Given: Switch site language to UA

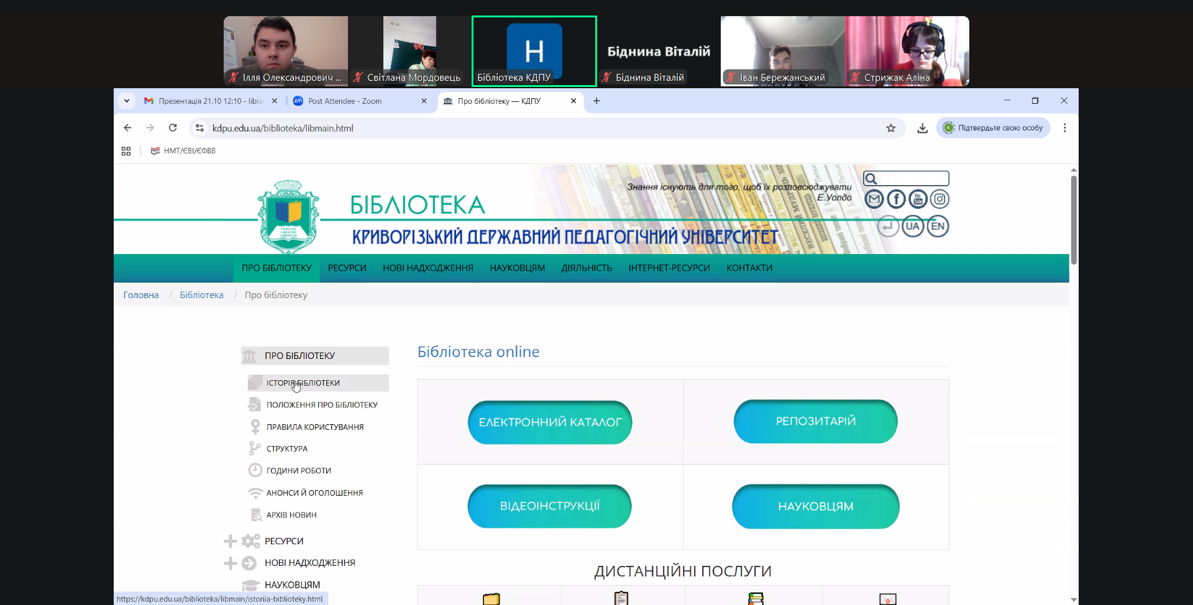Looking at the screenshot, I should coord(913,226).
